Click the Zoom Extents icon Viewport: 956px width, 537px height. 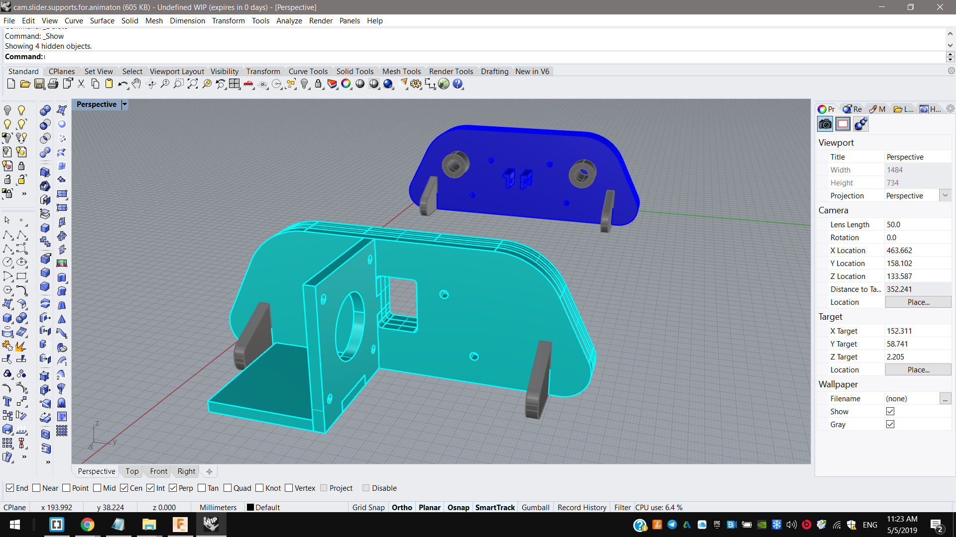tap(193, 84)
